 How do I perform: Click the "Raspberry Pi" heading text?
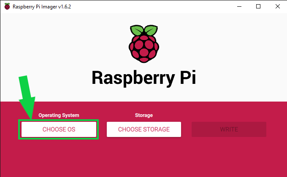tap(144, 78)
